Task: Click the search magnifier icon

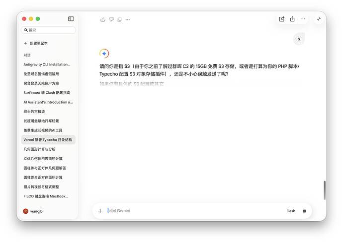Action: pos(26,30)
